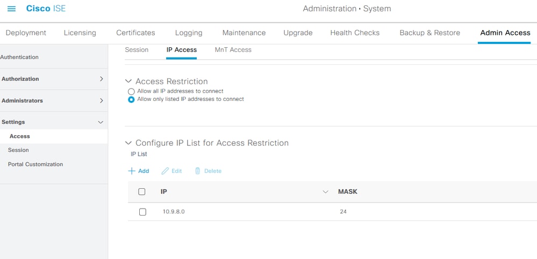Screen dimensions: 537x259
Task: Open the IP column sort dropdown
Action: click(x=325, y=192)
